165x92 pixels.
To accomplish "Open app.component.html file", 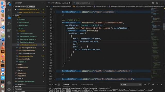I will pyautogui.click(x=27, y=51).
